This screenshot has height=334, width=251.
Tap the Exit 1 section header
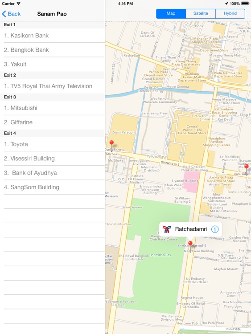pos(53,24)
